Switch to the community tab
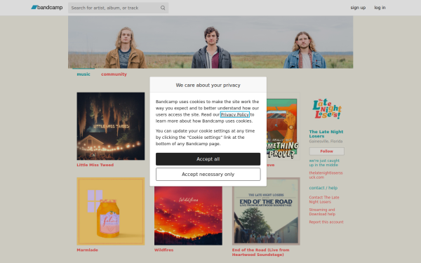This screenshot has height=263, width=421. pyautogui.click(x=114, y=74)
